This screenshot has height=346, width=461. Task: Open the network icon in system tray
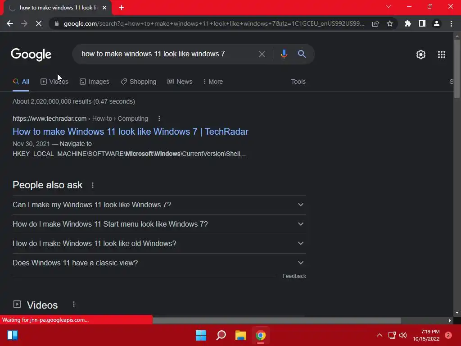tap(392, 335)
